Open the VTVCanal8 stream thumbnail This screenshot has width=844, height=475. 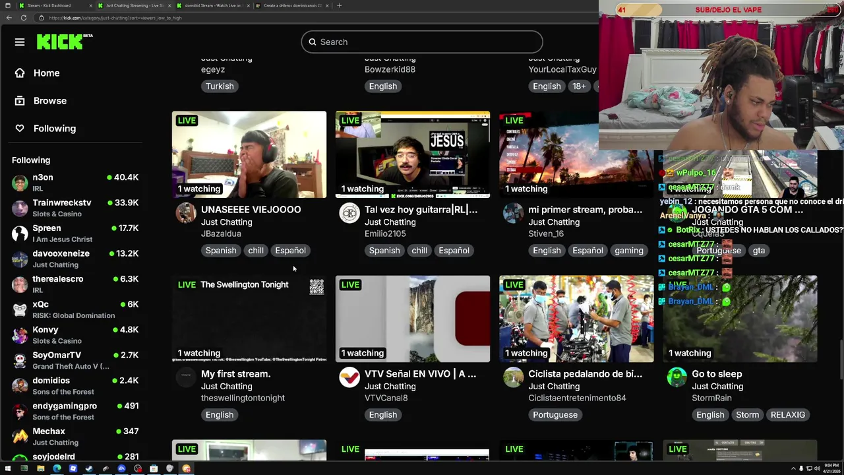coord(412,319)
